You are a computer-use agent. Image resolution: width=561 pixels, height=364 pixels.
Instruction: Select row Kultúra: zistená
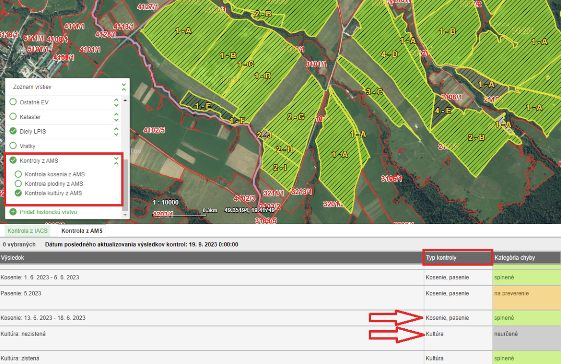pyautogui.click(x=280, y=358)
